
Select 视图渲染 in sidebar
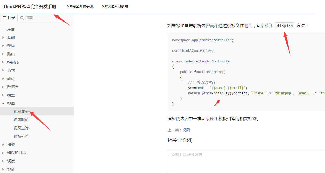pos(21,112)
